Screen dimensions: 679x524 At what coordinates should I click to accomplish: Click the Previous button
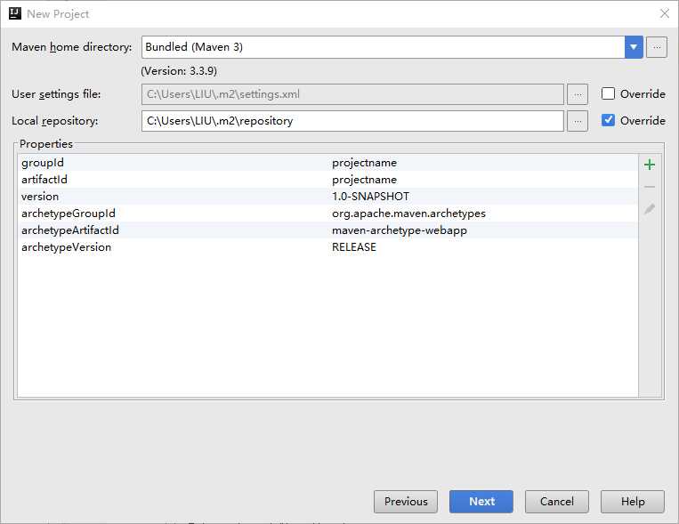(406, 502)
